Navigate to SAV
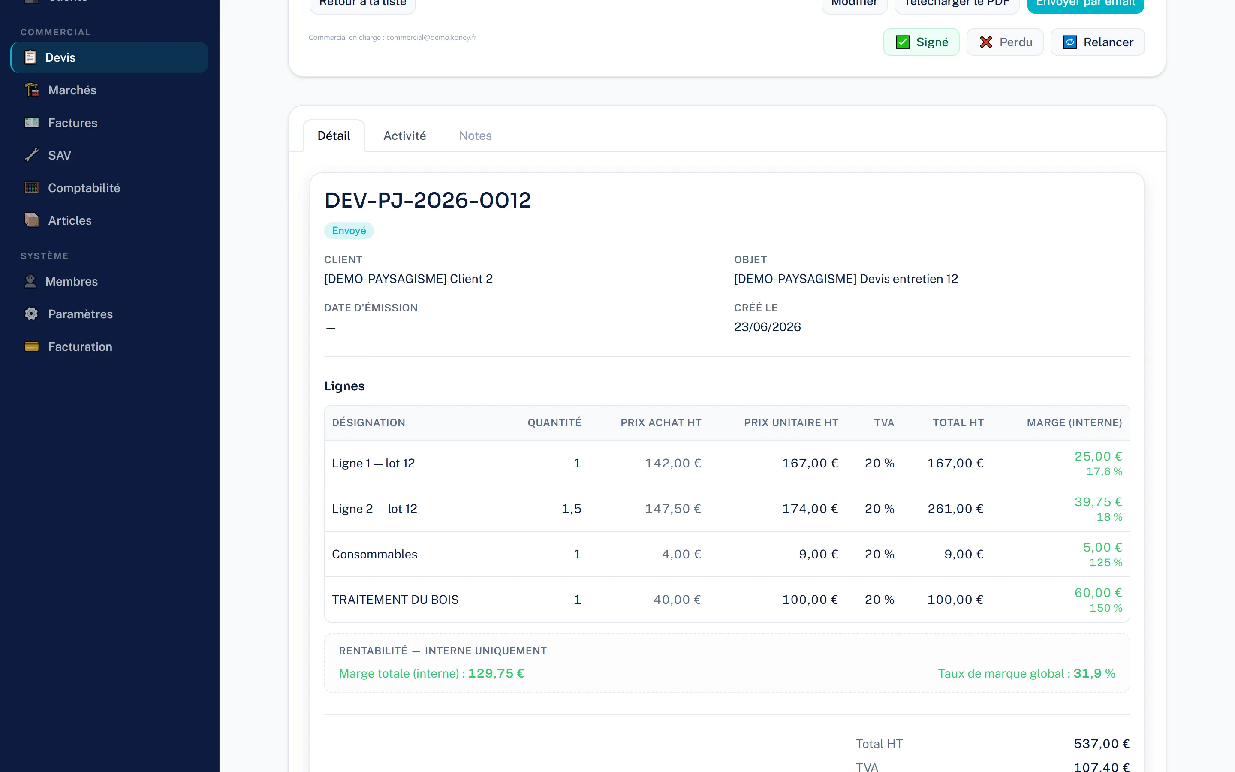1235x772 pixels. coord(109,155)
